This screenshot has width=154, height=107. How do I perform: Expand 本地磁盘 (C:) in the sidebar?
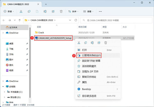4,92
